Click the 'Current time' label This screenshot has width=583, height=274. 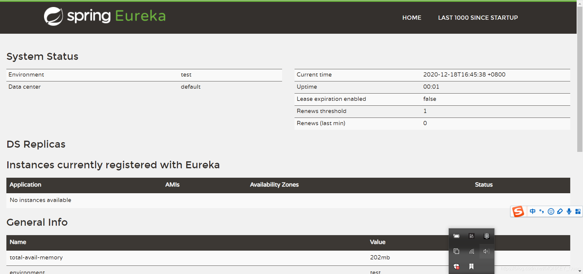[x=314, y=74]
